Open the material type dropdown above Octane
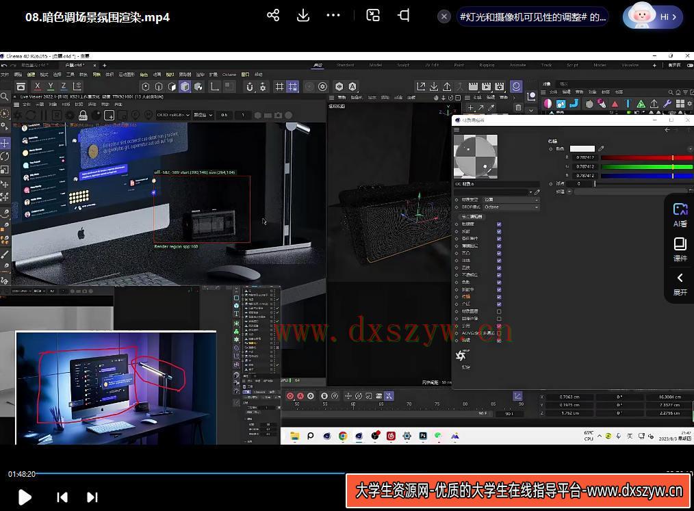 511,200
